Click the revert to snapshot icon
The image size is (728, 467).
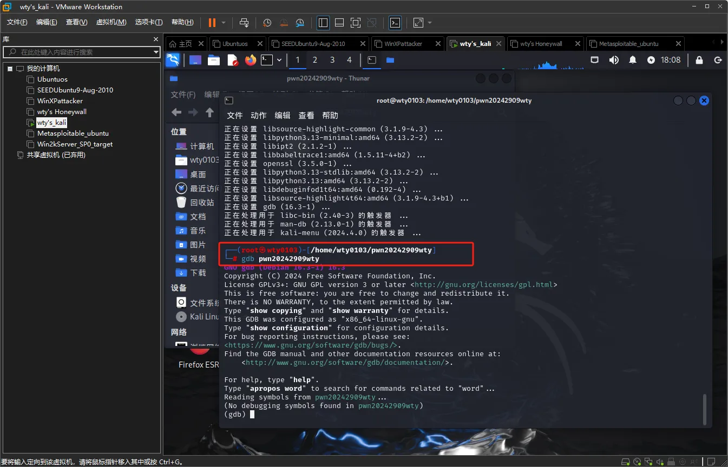[284, 23]
